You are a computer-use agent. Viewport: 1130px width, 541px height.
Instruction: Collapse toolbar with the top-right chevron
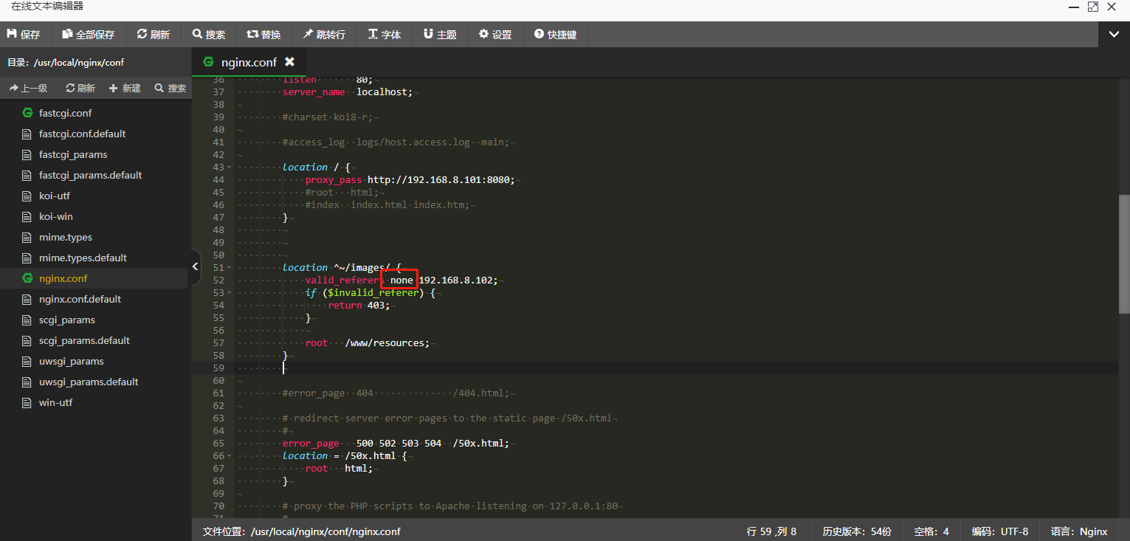tap(1114, 34)
